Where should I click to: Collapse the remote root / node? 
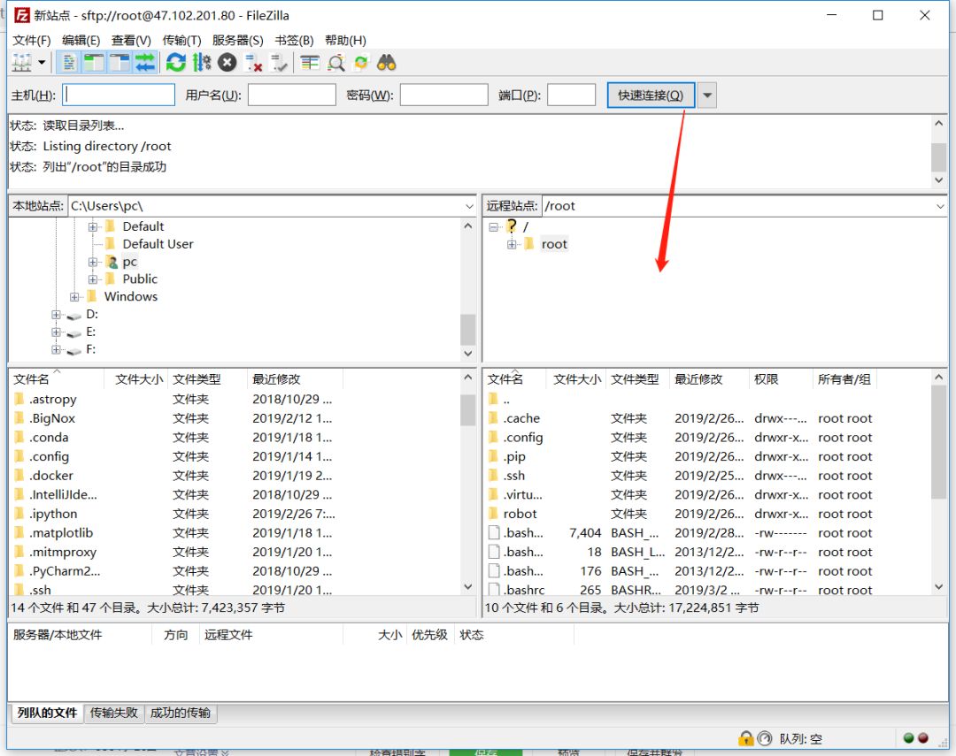click(493, 226)
